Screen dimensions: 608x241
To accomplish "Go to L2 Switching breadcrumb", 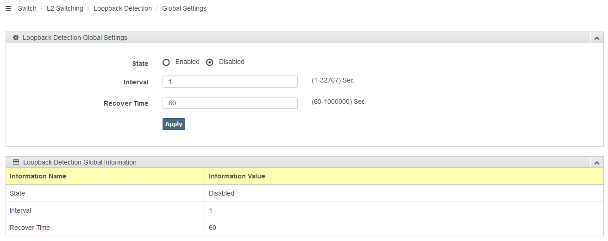I will (65, 8).
